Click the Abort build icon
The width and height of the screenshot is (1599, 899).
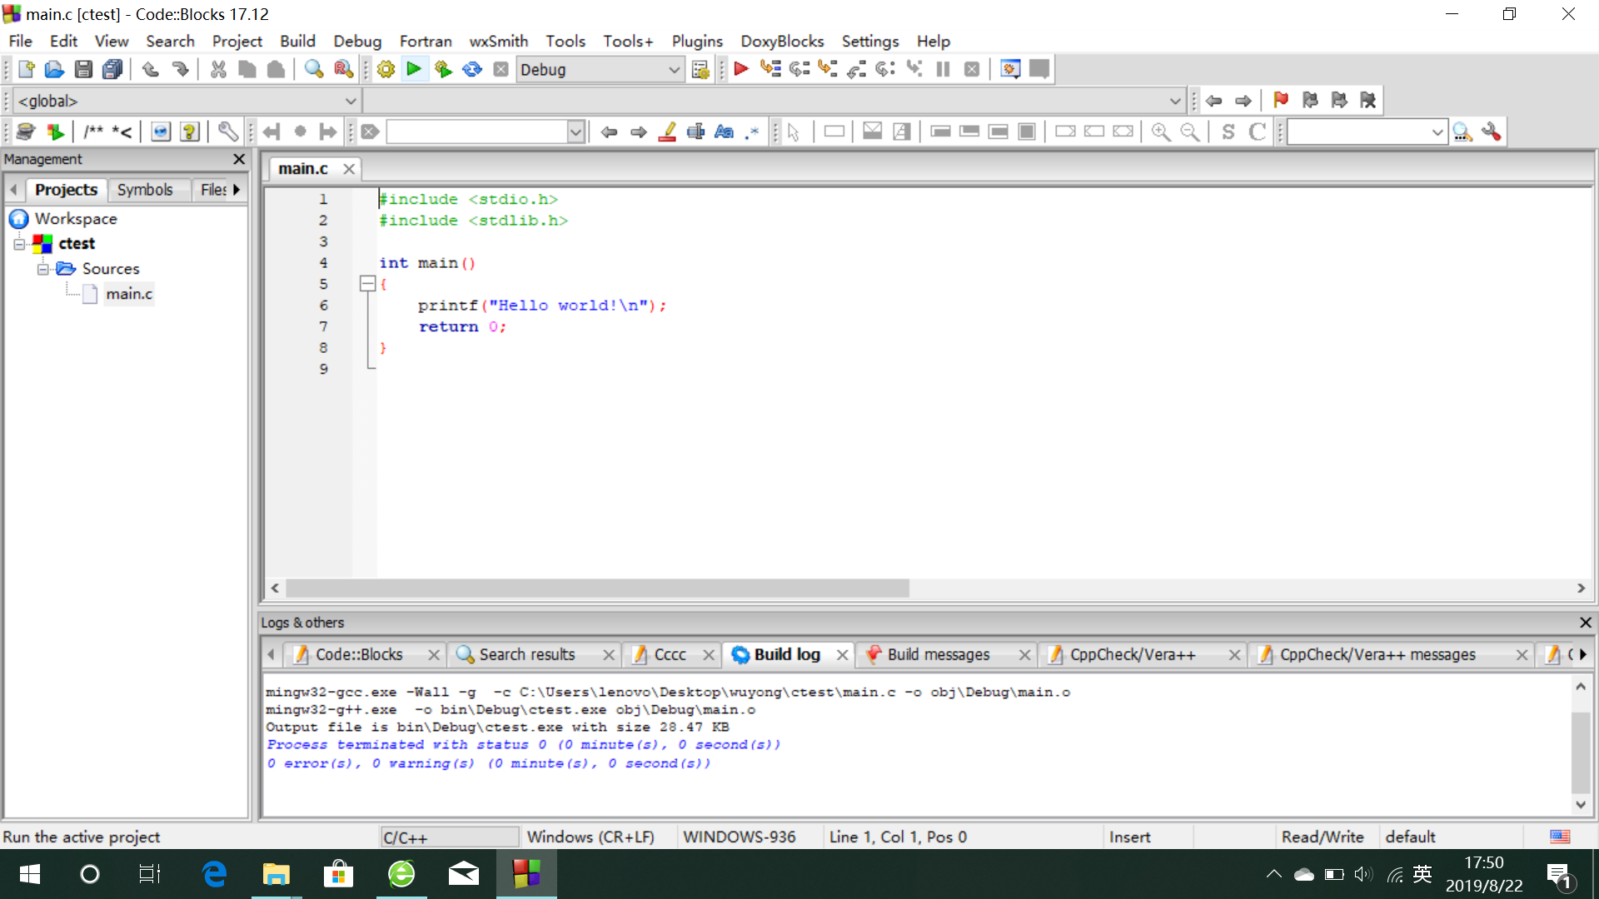(501, 70)
